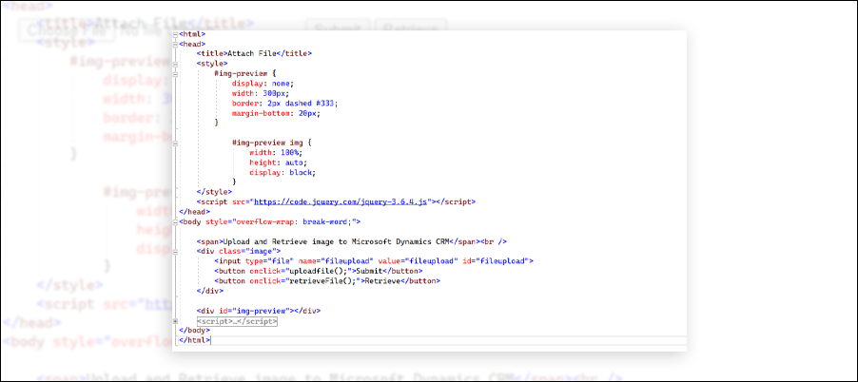The image size is (858, 382).
Task: Collapse the #img-preview img CSS rule
Action: coord(176,143)
